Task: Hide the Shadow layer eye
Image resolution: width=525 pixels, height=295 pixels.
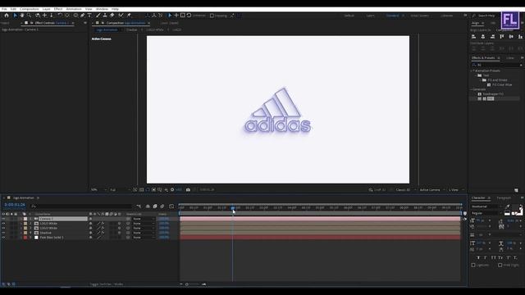Action: click(3, 233)
